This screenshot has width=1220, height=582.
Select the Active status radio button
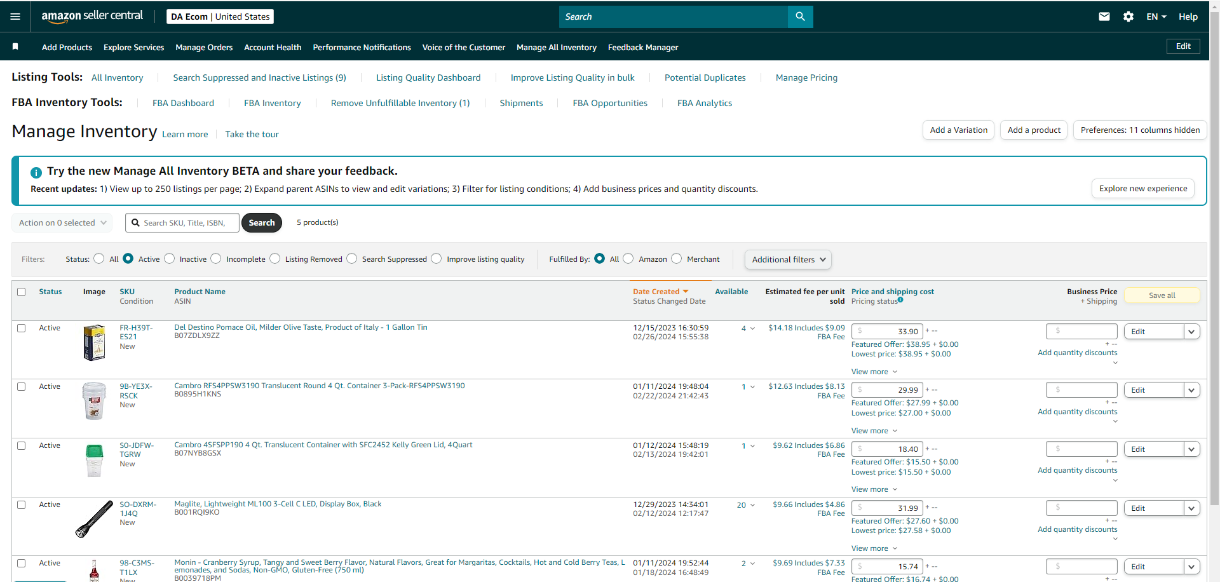(128, 259)
